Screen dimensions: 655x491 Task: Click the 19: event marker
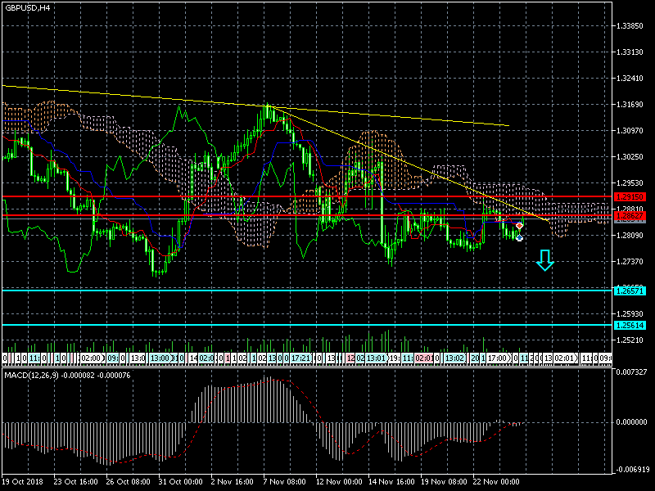pyautogui.click(x=393, y=358)
